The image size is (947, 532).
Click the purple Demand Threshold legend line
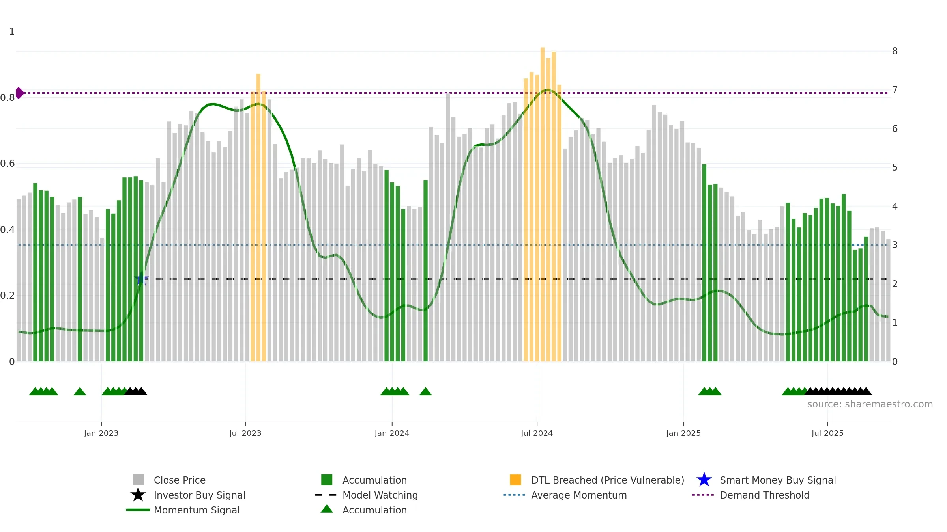point(703,495)
